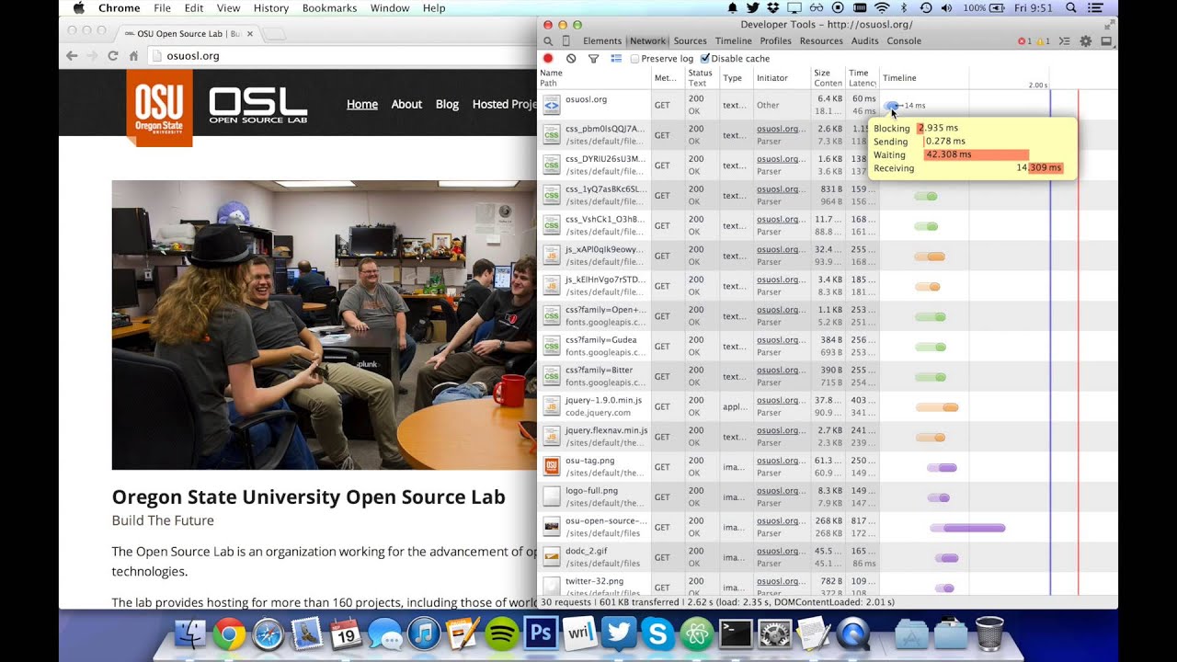Sort by the Type column header
Viewport: 1177px width, 662px height.
point(736,77)
